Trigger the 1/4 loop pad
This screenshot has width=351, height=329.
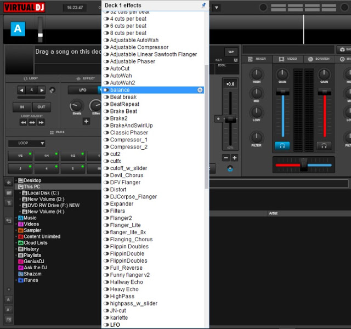(x=47, y=156)
